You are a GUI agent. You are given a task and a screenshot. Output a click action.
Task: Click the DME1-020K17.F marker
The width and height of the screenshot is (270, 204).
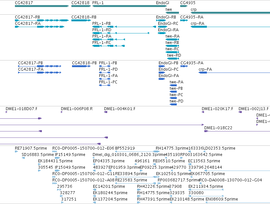point(203,112)
